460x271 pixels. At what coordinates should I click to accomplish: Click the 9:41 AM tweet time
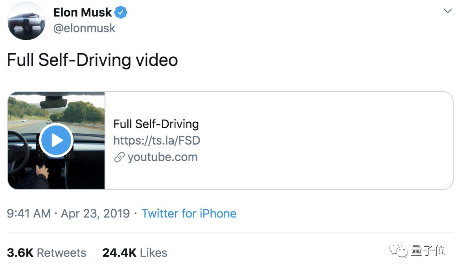click(29, 213)
